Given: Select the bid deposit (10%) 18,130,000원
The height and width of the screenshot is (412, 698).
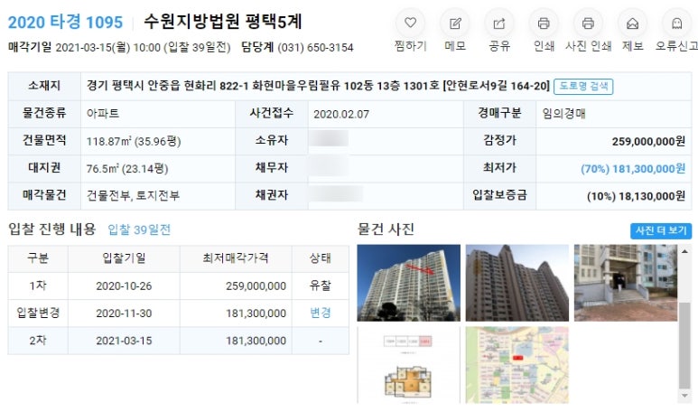Looking at the screenshot, I should pyautogui.click(x=636, y=196).
